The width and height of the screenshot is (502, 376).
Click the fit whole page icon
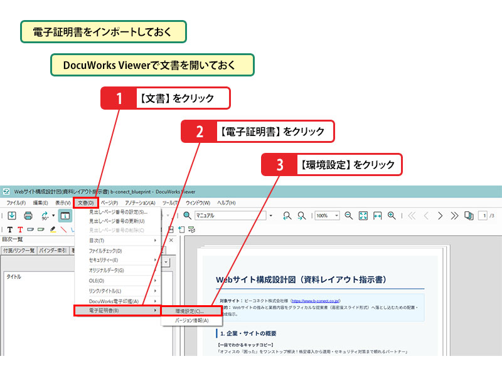[x=363, y=216]
